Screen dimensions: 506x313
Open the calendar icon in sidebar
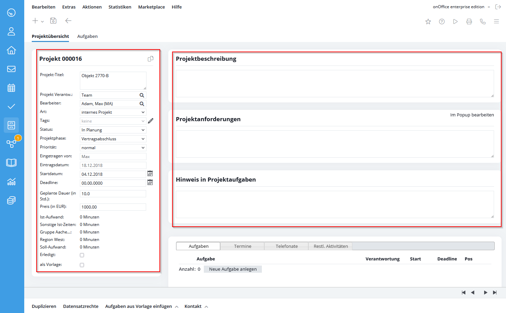[11, 88]
